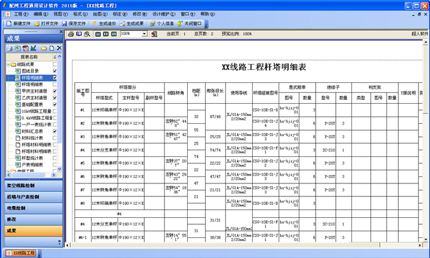This screenshot has height=258, width=430.
Task: Export report to PDF icon
Action: click(x=25, y=48)
